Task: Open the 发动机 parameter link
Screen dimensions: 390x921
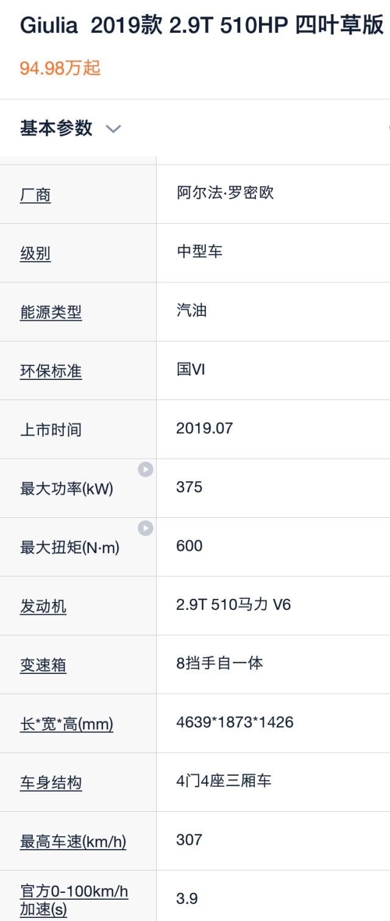Action: 43,606
